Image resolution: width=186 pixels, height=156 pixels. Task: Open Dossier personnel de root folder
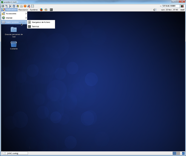click(14, 30)
